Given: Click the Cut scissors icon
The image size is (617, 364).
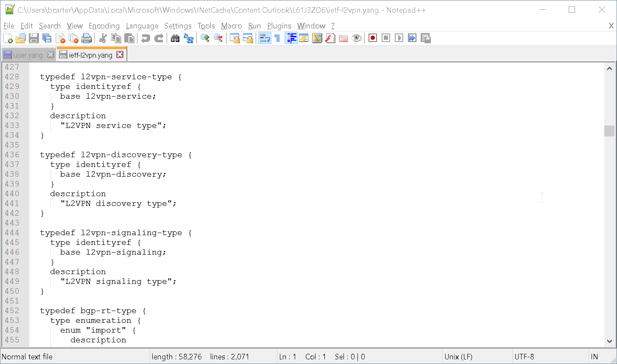Looking at the screenshot, I should [103, 38].
